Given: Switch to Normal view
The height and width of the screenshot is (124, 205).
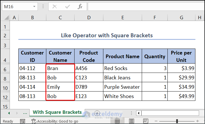Looking at the screenshot, I should pyautogui.click(x=117, y=121).
